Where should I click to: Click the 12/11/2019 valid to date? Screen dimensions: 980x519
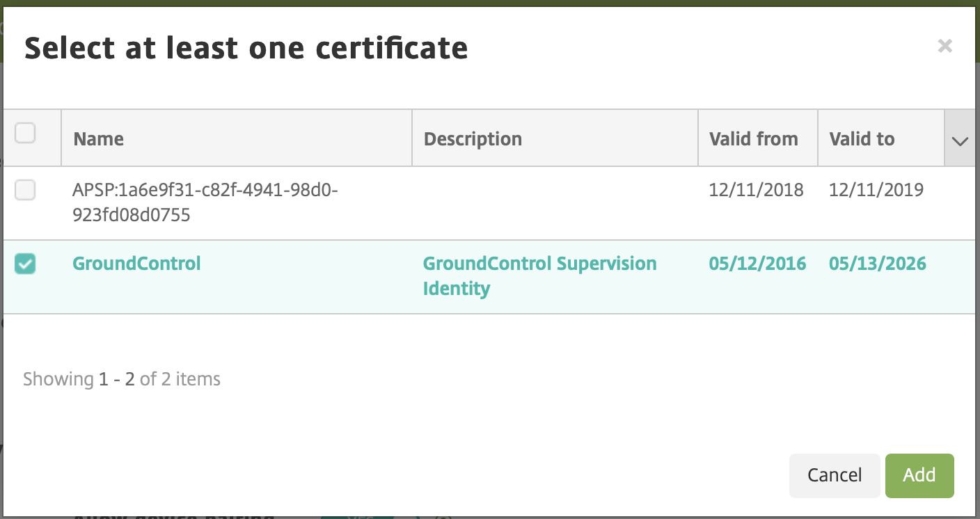click(x=876, y=190)
